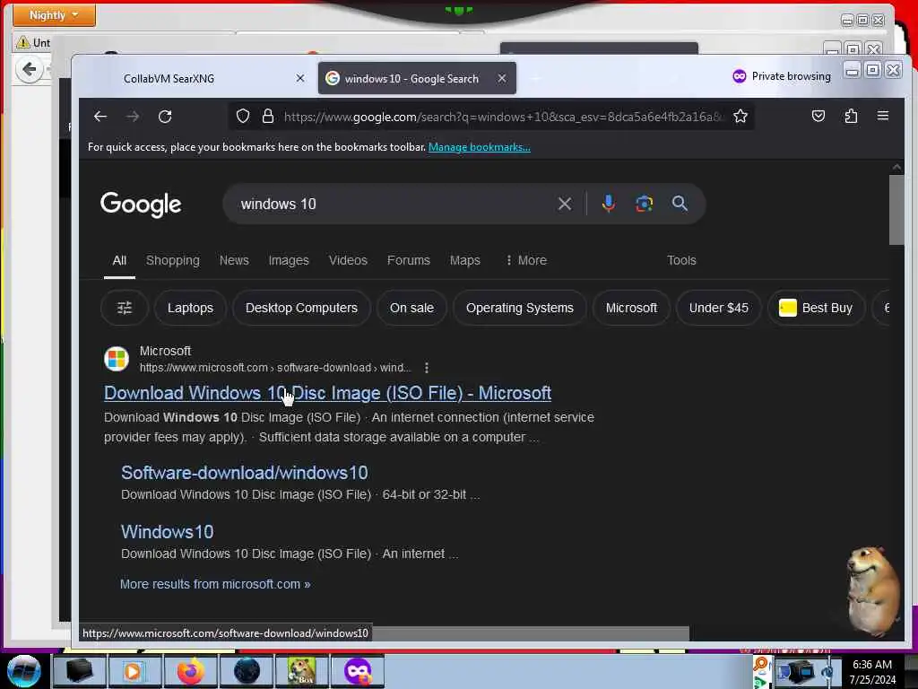Apply the Operating Systems filter chip
918x689 pixels.
click(519, 308)
